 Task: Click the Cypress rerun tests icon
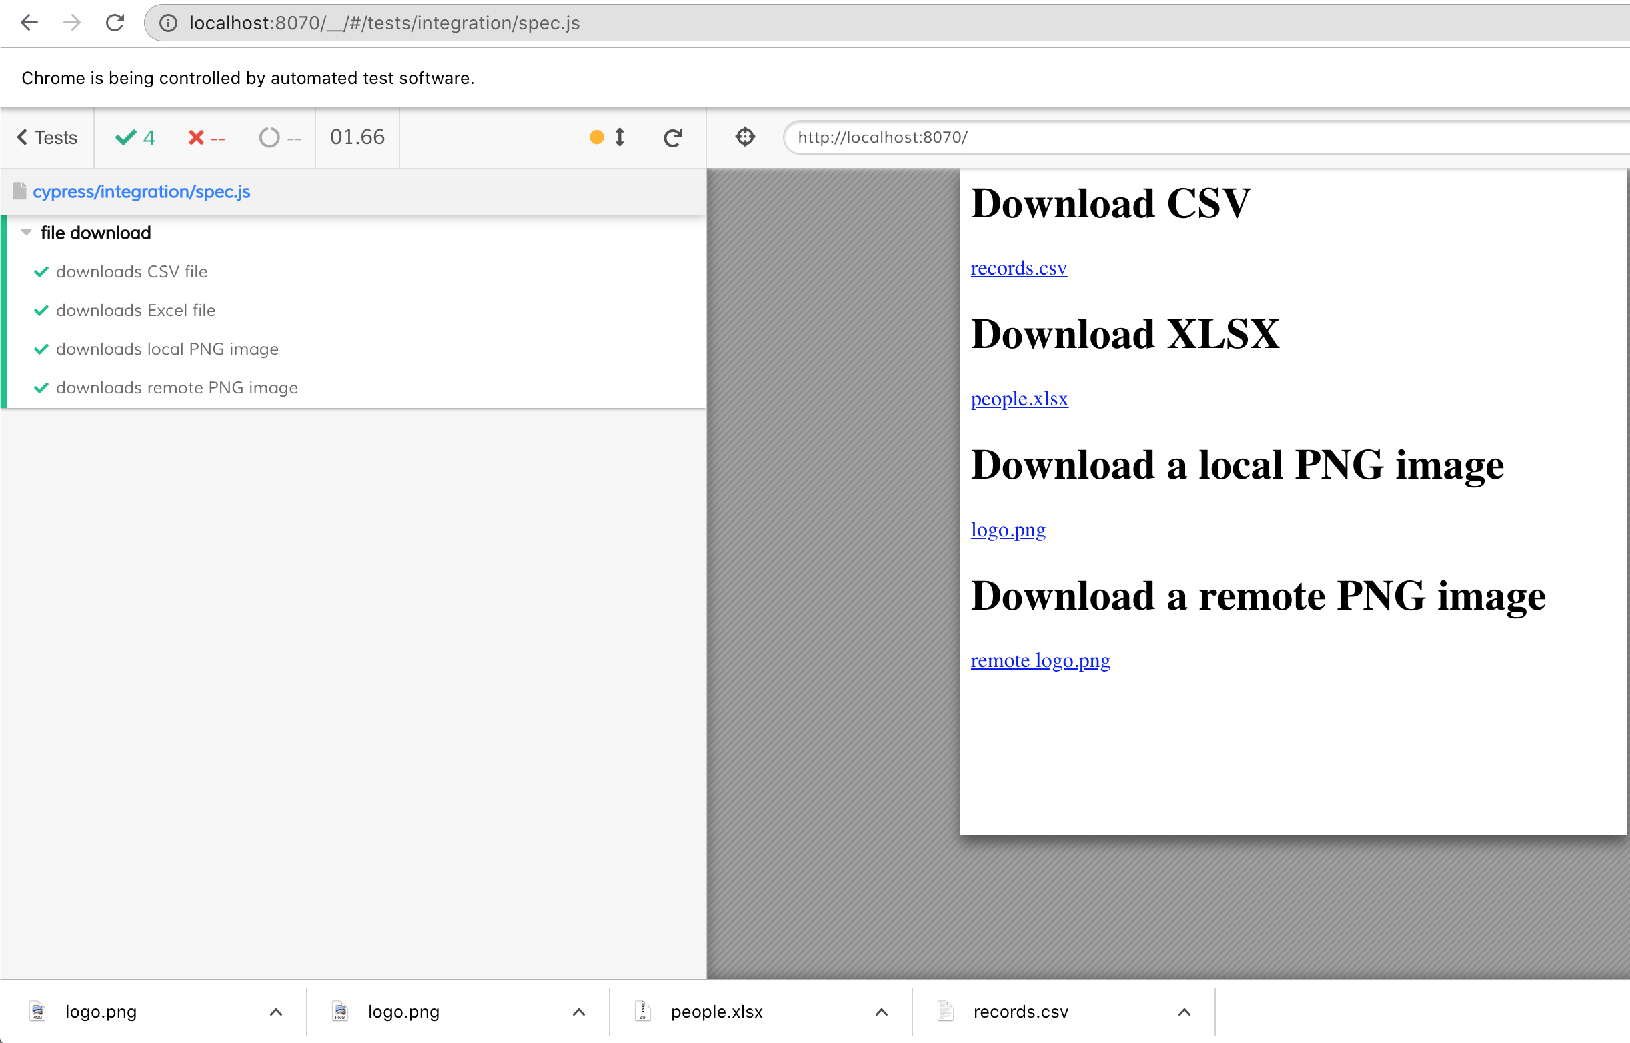(x=672, y=137)
